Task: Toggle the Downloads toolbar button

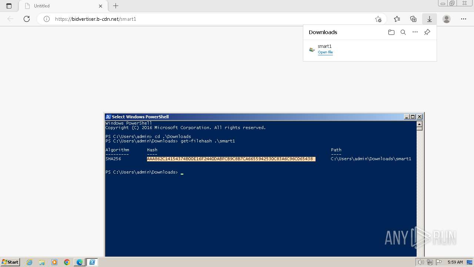Action: coord(430,19)
